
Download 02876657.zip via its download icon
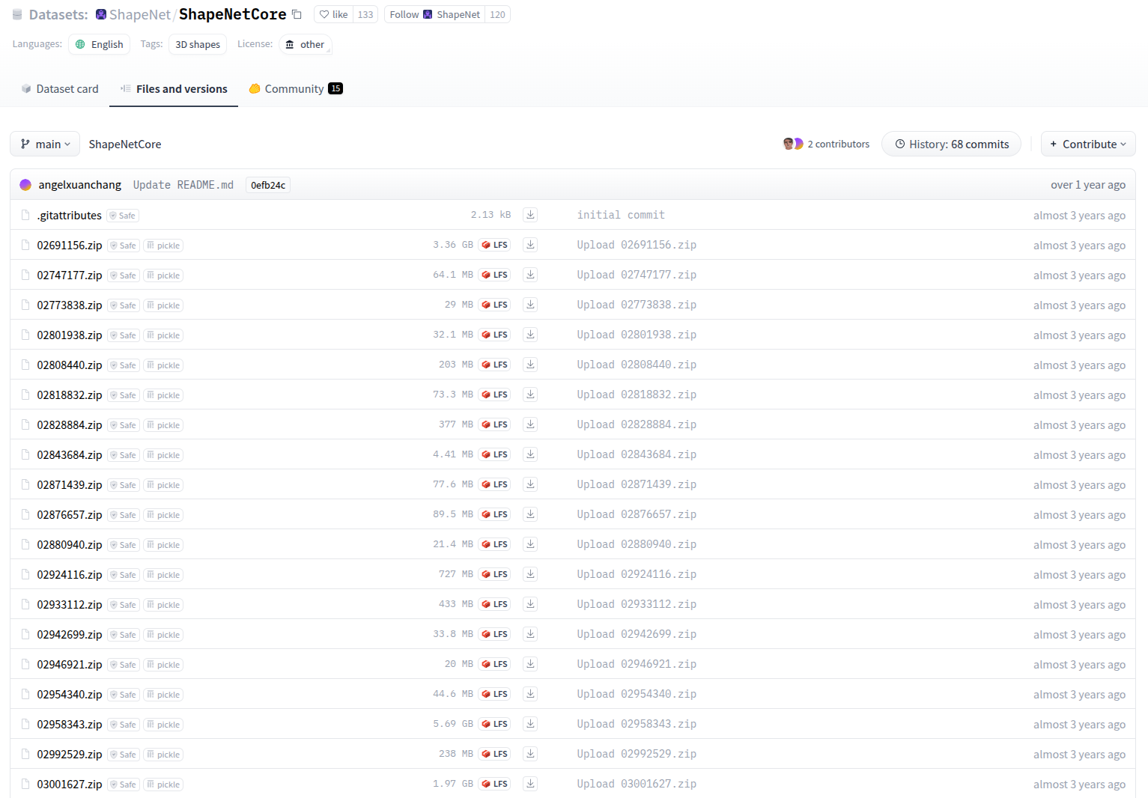(x=530, y=514)
